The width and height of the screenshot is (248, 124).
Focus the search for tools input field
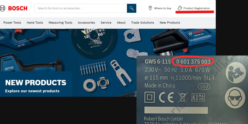coord(81,8)
